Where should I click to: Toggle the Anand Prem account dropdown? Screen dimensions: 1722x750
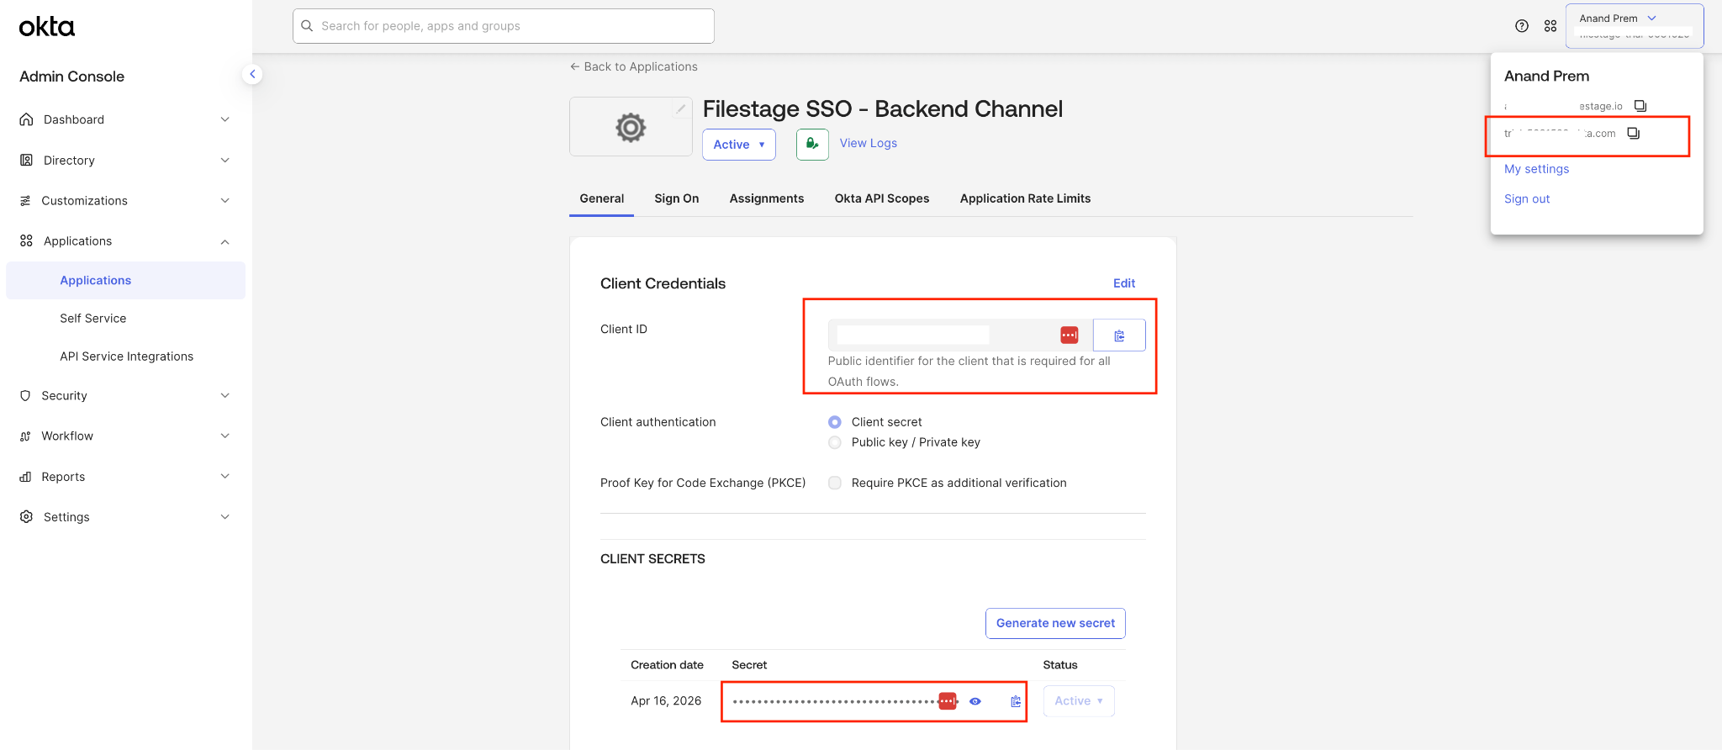(x=1635, y=26)
